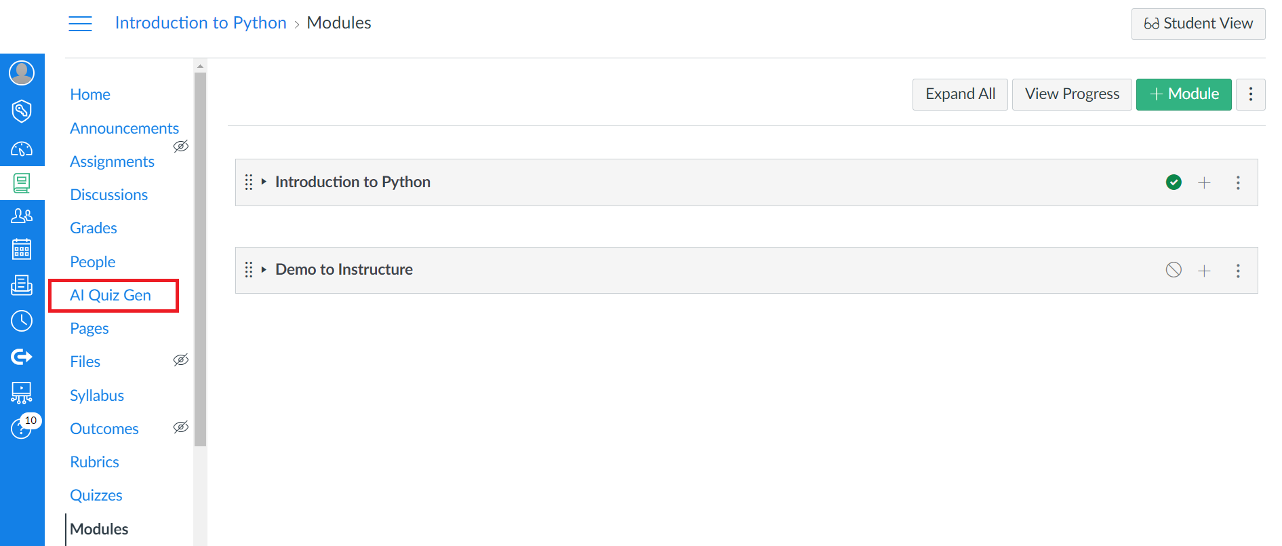The image size is (1282, 546).
Task: Open the hamburger course navigation menu
Action: point(80,24)
